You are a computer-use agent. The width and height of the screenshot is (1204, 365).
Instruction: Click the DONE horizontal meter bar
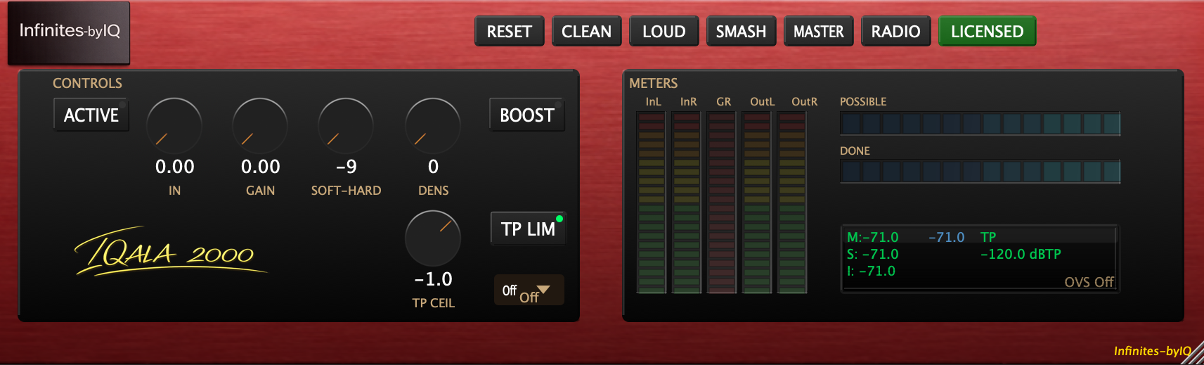pyautogui.click(x=980, y=172)
